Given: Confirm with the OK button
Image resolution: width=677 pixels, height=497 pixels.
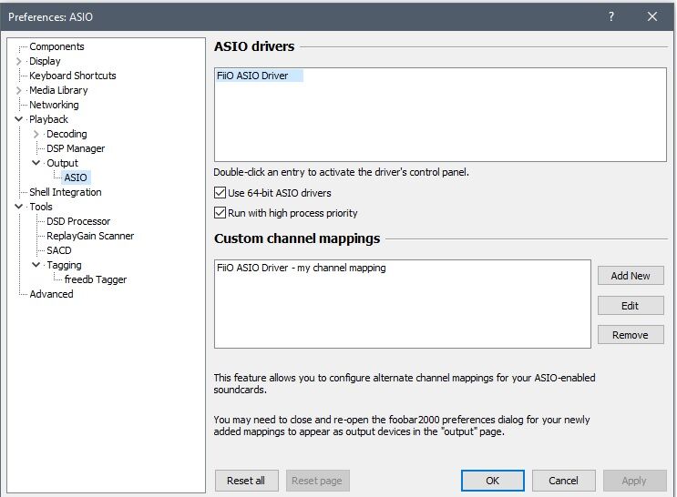Looking at the screenshot, I should (493, 481).
